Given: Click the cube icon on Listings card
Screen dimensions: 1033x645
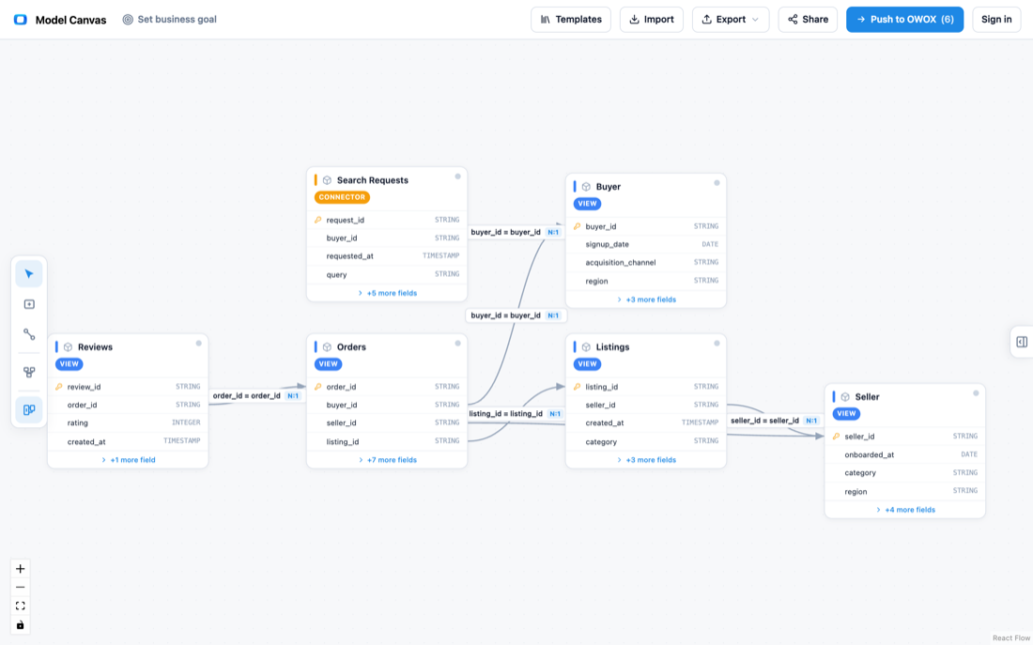Looking at the screenshot, I should click(586, 347).
